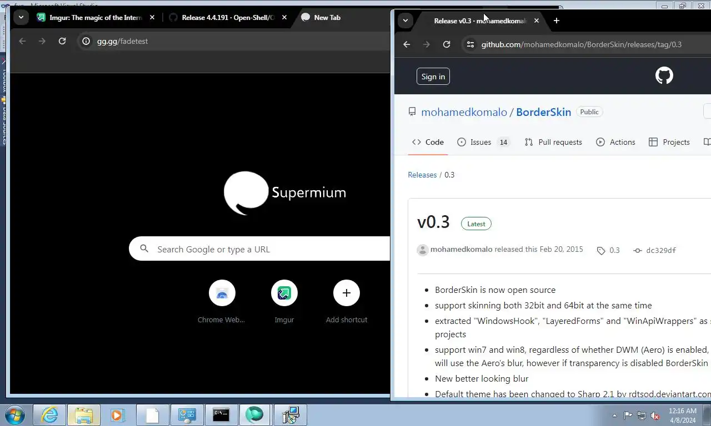Open Command Prompt from taskbar
This screenshot has height=426, width=711.
[221, 415]
